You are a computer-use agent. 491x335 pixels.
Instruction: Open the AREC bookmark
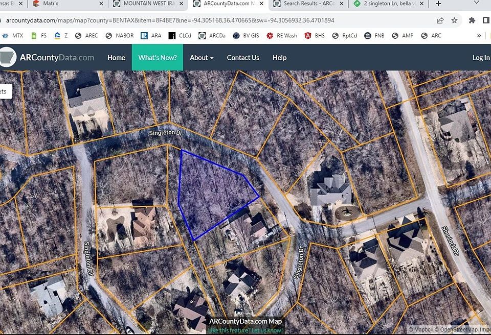(87, 36)
